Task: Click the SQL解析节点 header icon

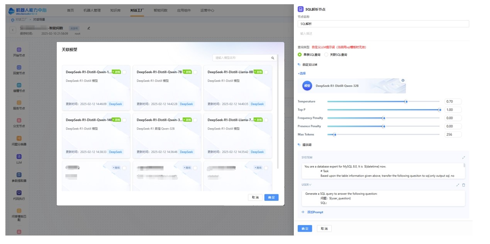Action: click(x=301, y=9)
